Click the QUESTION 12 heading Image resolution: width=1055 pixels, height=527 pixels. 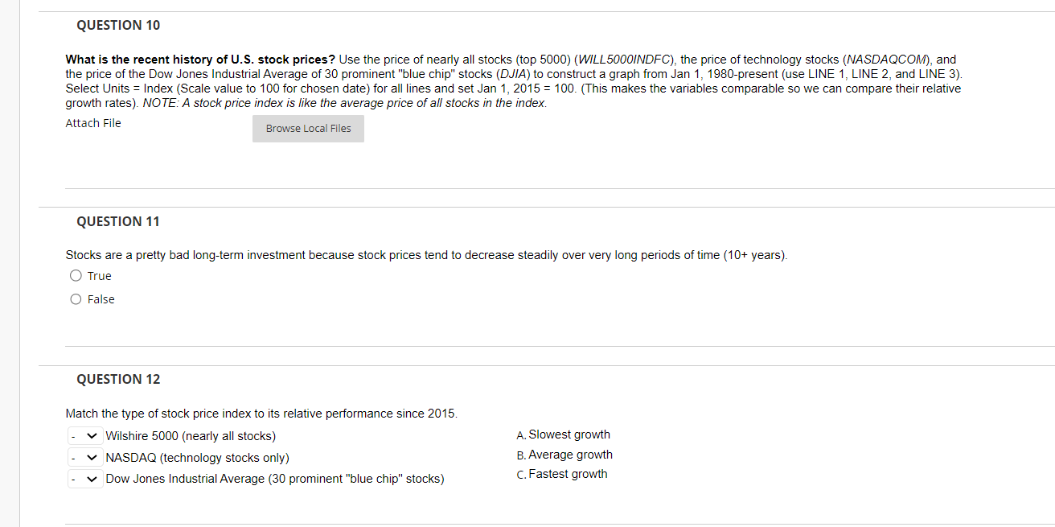tap(117, 379)
